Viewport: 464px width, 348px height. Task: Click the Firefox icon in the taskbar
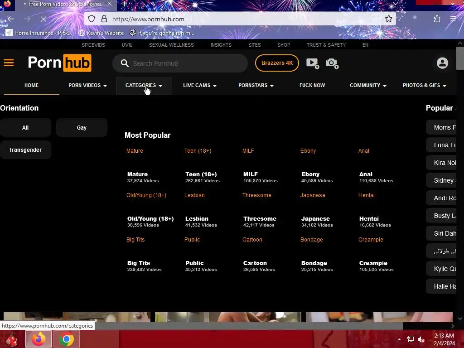point(39,339)
